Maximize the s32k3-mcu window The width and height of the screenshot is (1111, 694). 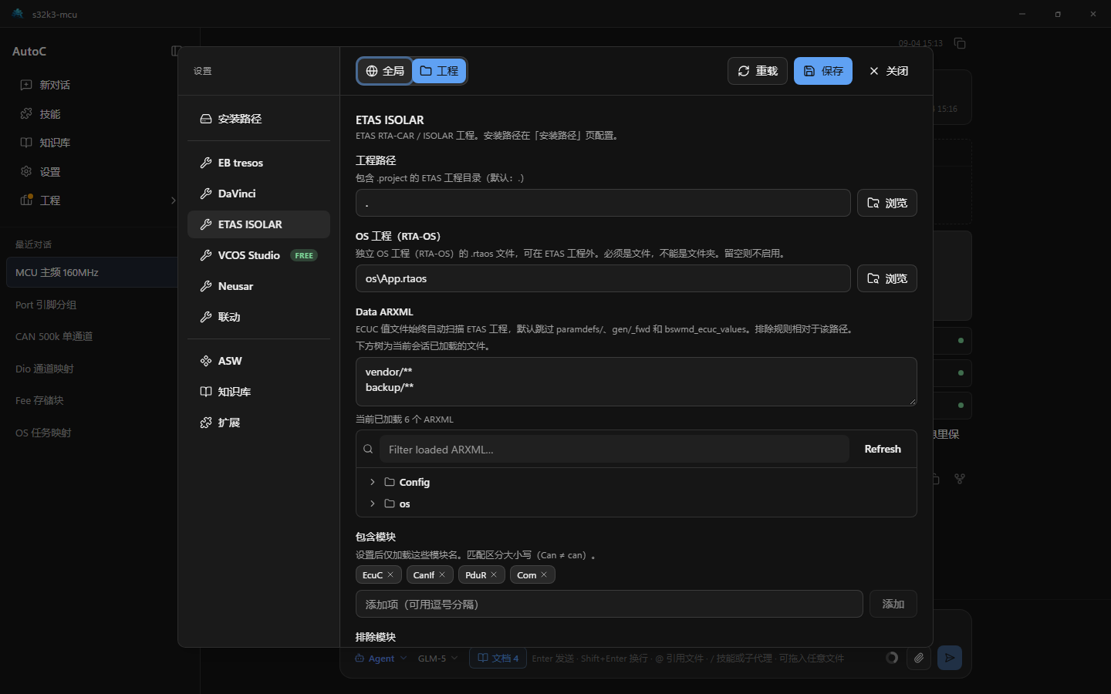point(1058,14)
